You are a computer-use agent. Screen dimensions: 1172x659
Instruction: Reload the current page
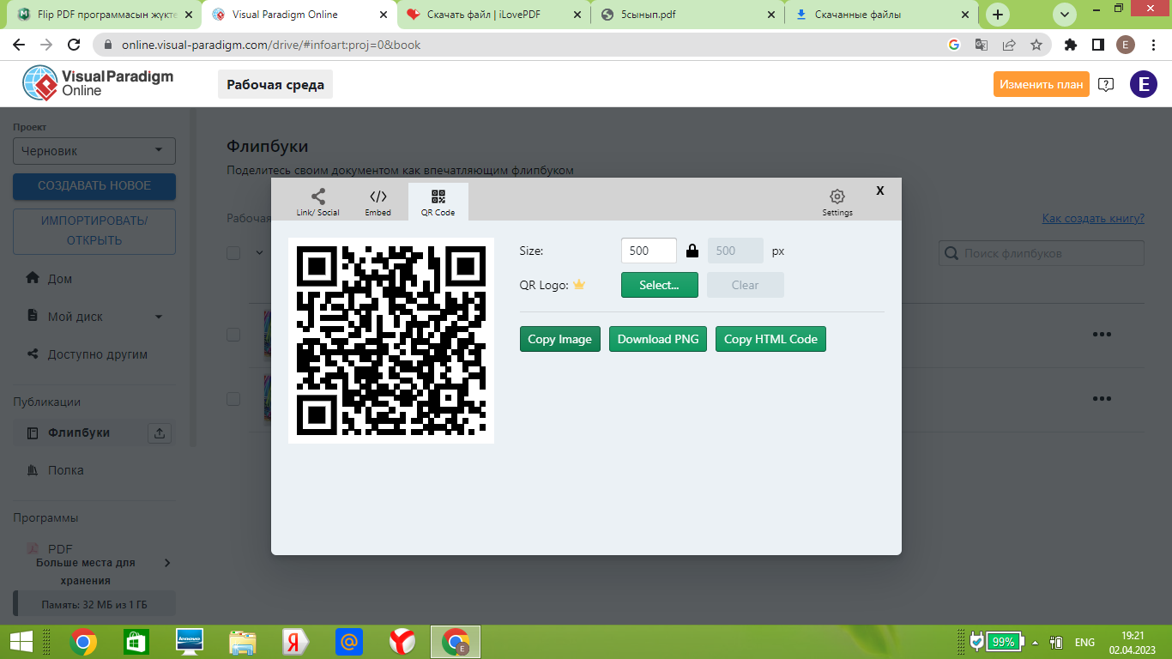pyautogui.click(x=74, y=45)
